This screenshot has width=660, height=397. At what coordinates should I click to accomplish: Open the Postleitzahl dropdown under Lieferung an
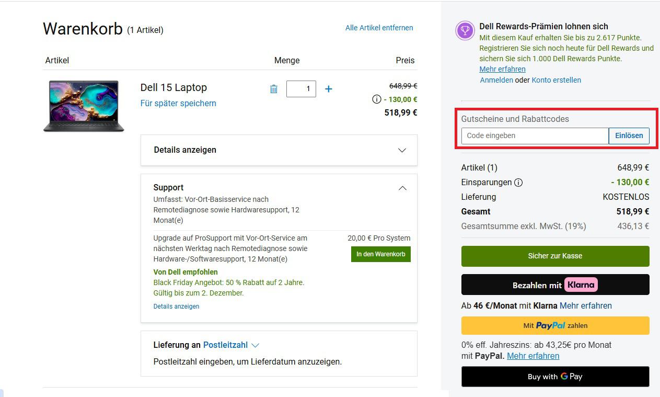click(x=230, y=345)
